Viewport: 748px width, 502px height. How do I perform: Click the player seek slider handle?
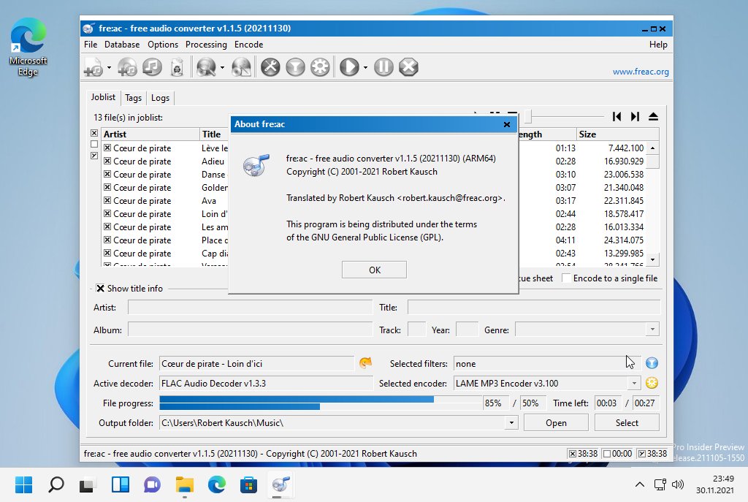[528, 116]
